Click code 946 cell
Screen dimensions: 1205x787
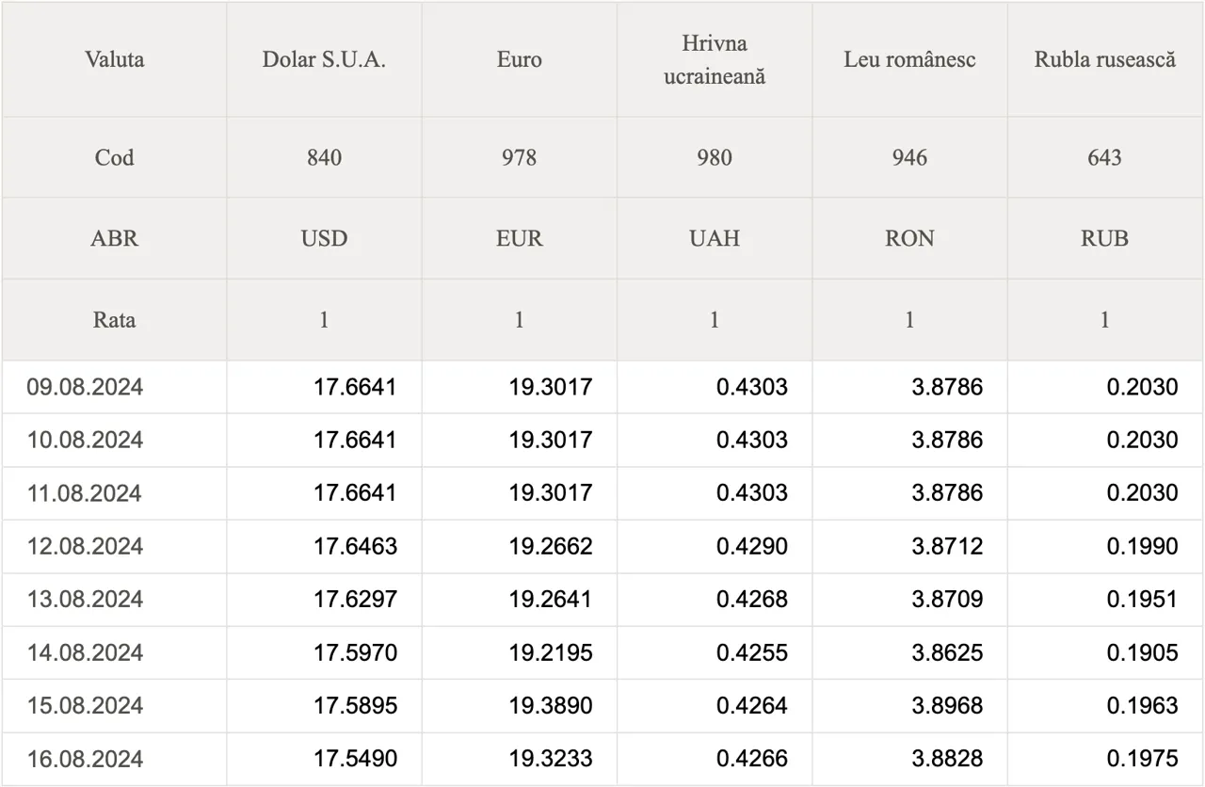(909, 157)
